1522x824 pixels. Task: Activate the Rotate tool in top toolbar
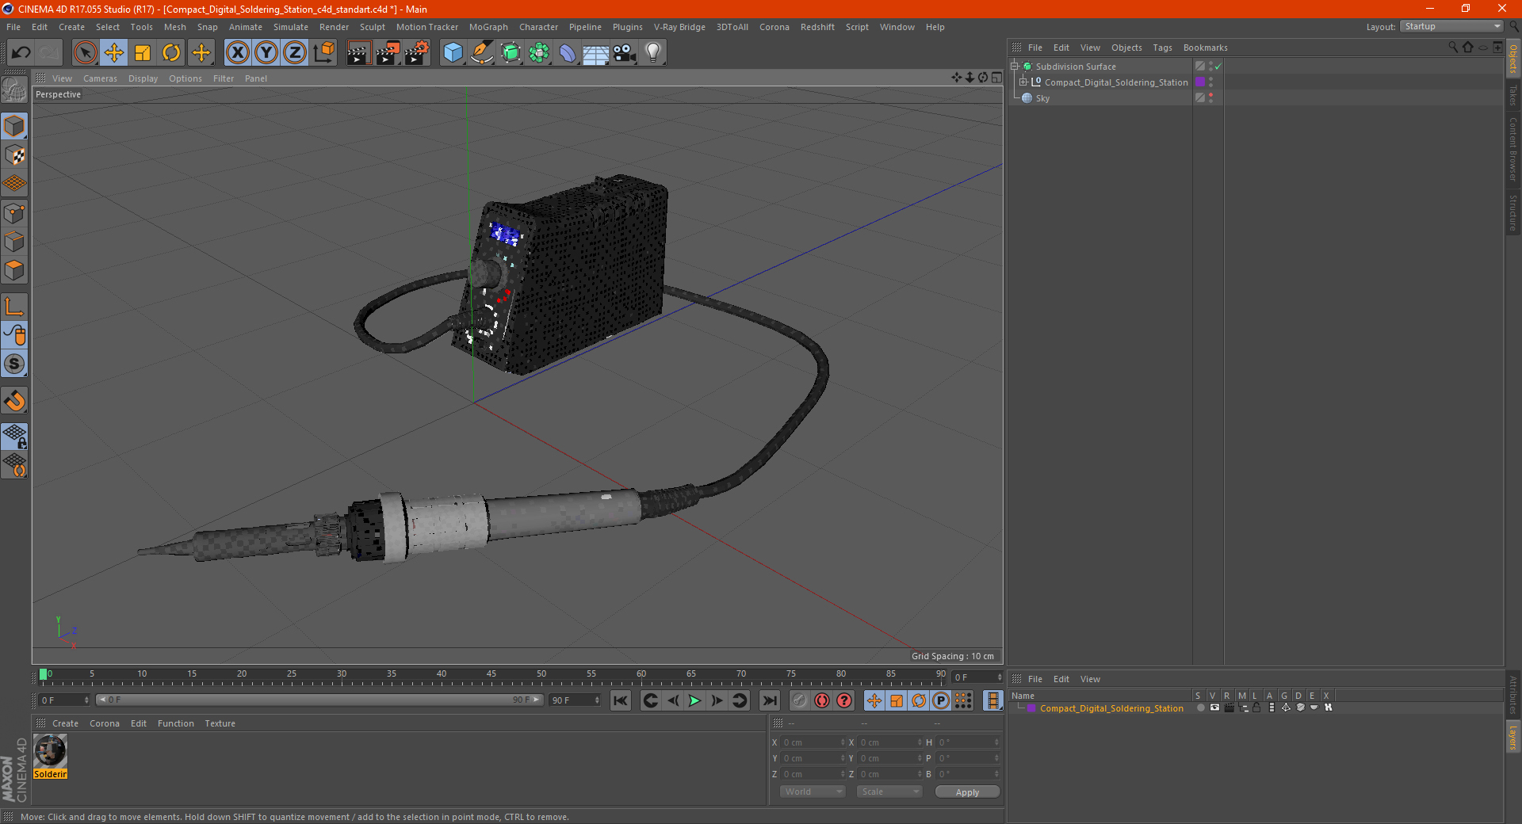pos(171,53)
